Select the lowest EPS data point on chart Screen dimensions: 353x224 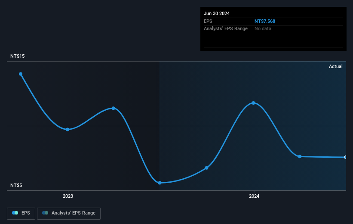point(160,183)
